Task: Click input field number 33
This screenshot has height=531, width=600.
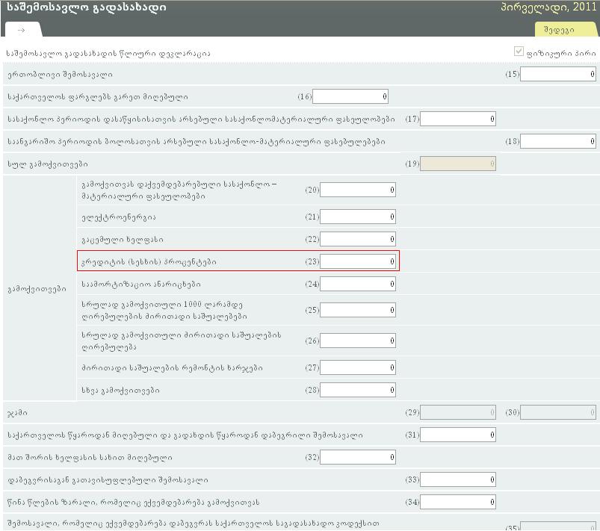Action: [457, 479]
